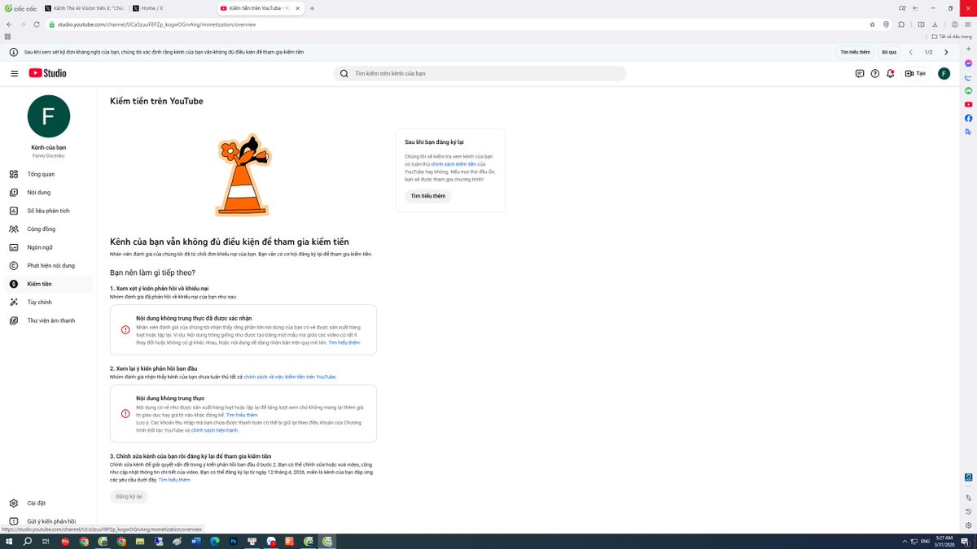Open Messenger in the Cốc Cốc side panel
The height and width of the screenshot is (549, 977).
coord(968,63)
